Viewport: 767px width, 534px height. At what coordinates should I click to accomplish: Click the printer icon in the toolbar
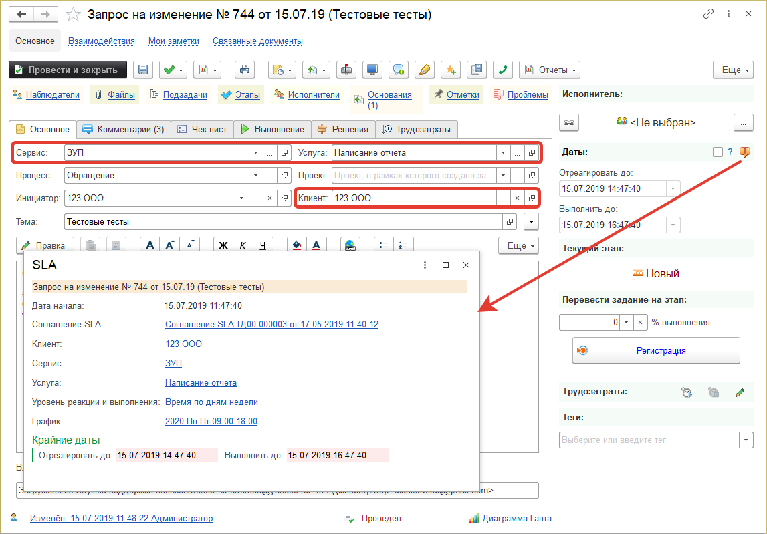point(244,70)
